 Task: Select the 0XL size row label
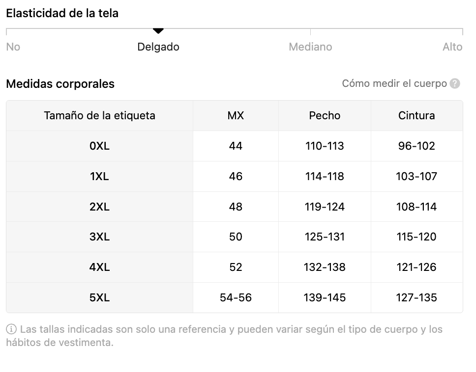pos(99,146)
